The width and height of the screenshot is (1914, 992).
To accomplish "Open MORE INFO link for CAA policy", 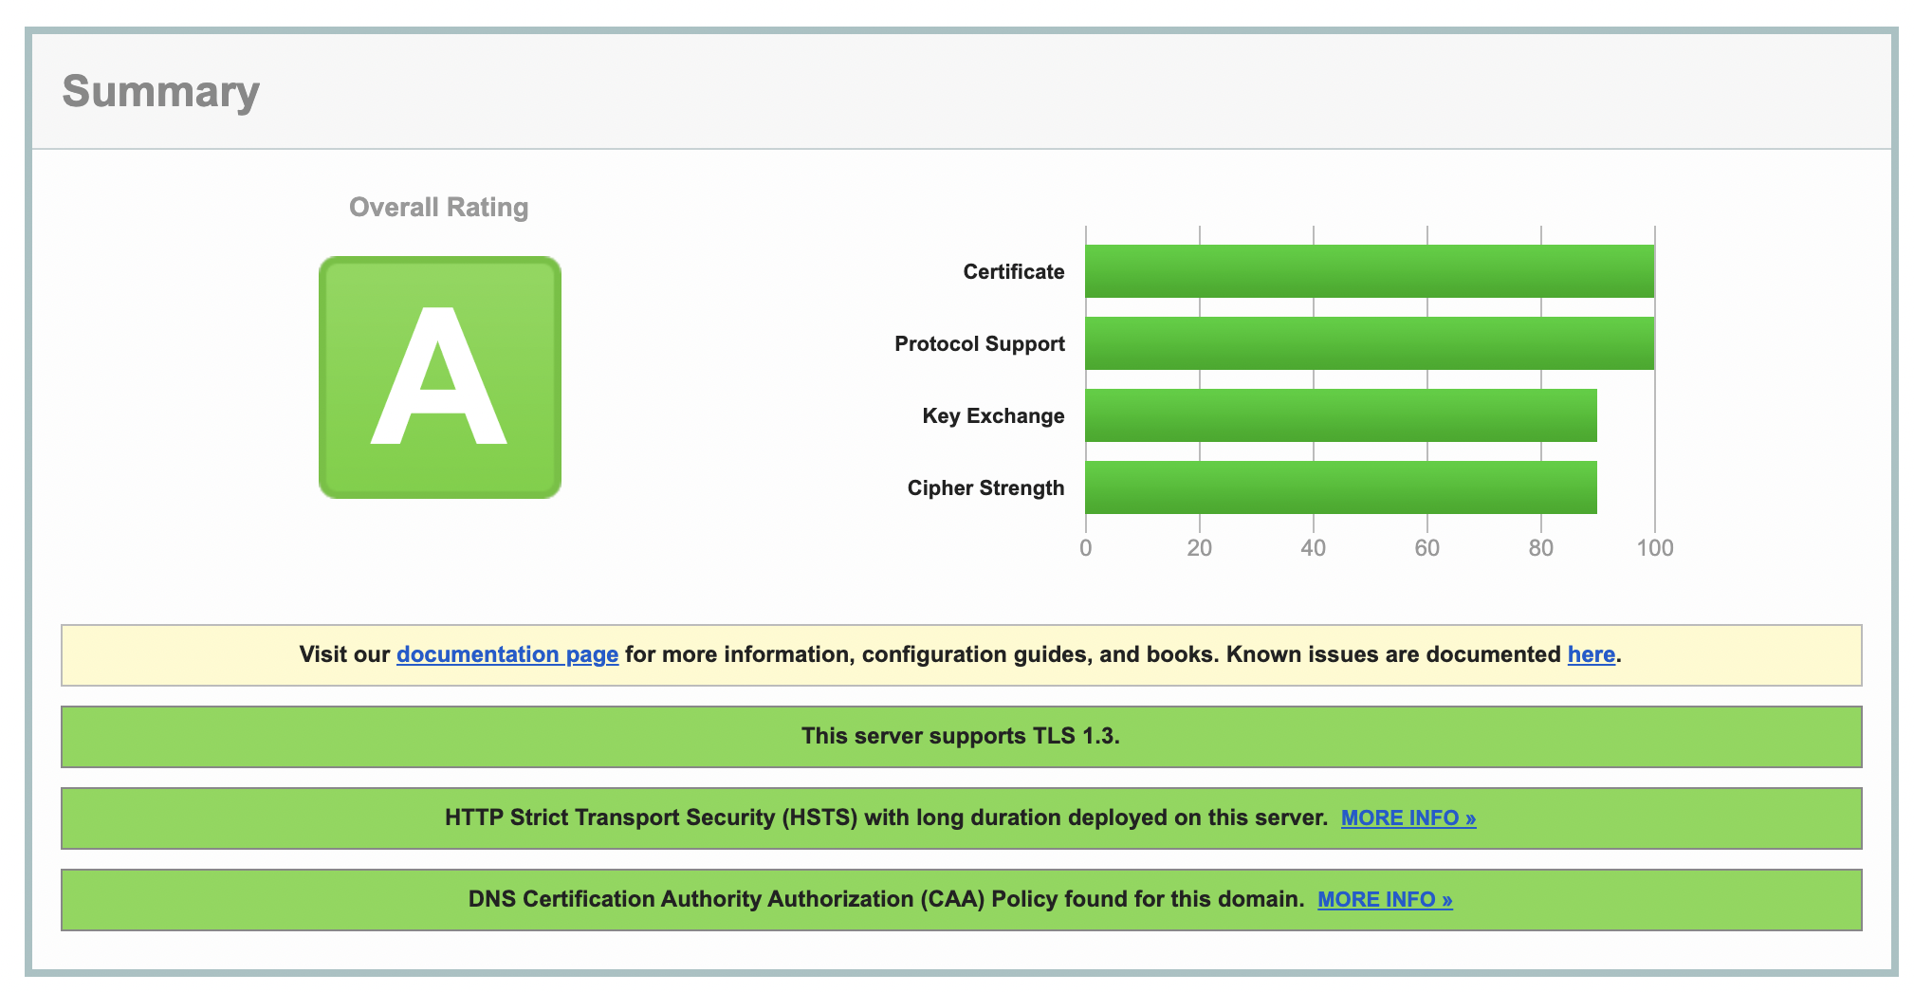I will tap(1384, 899).
